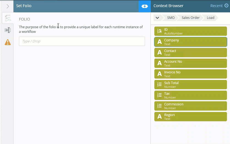The height and width of the screenshot is (144, 230).
Task: Toggle the Context Browser panel button
Action: point(144,6)
